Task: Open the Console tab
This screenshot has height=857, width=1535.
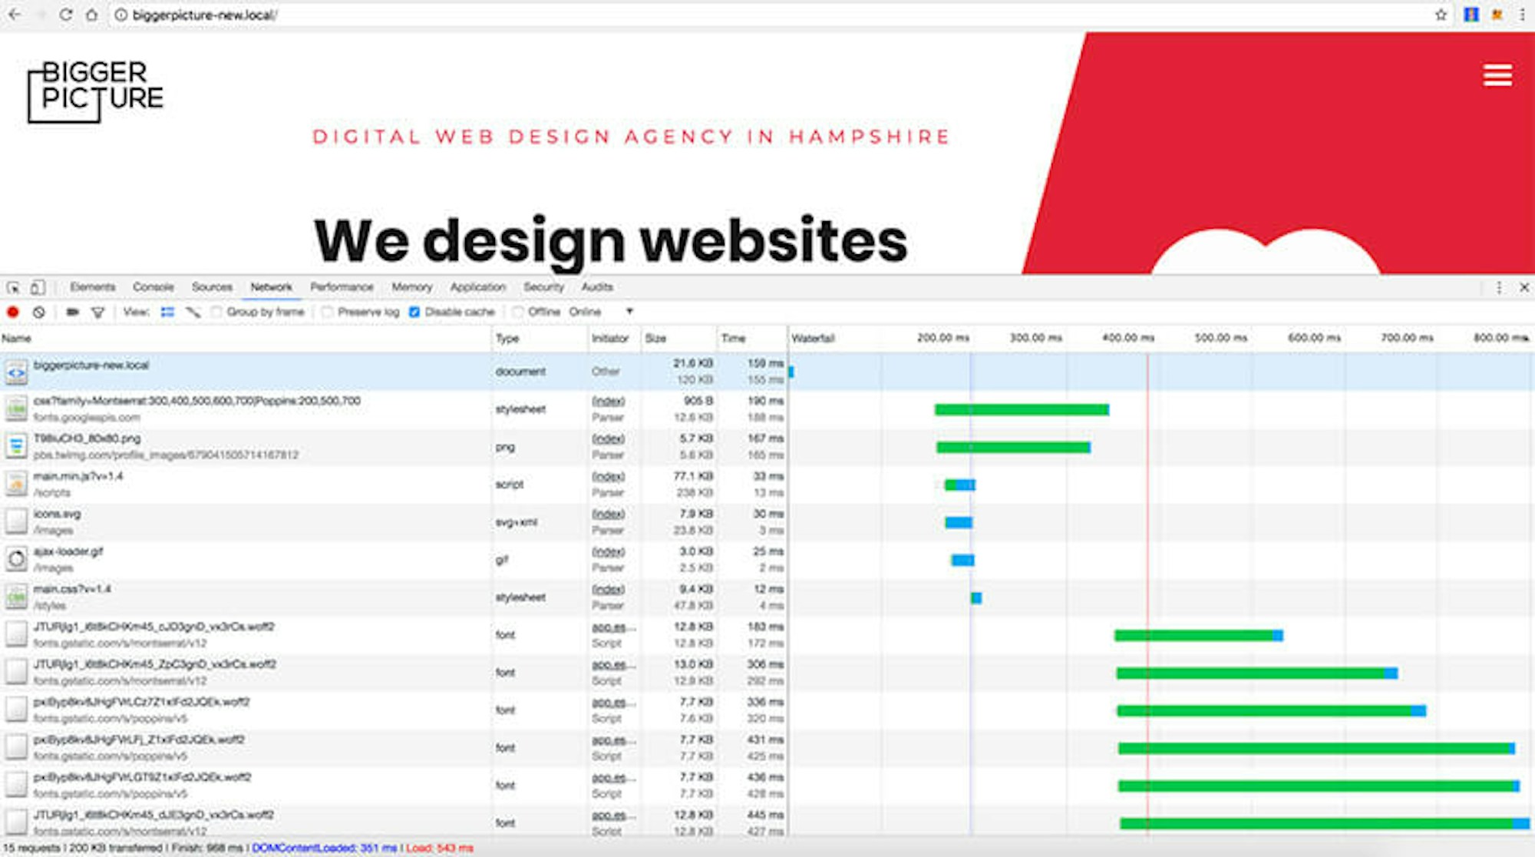Action: coord(153,287)
